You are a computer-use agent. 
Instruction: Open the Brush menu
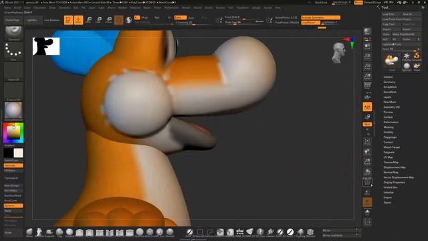pos(17,7)
